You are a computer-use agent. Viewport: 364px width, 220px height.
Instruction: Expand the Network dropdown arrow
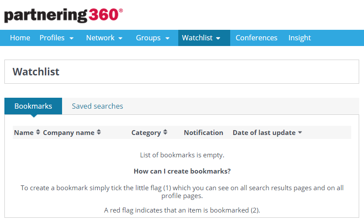[121, 39]
